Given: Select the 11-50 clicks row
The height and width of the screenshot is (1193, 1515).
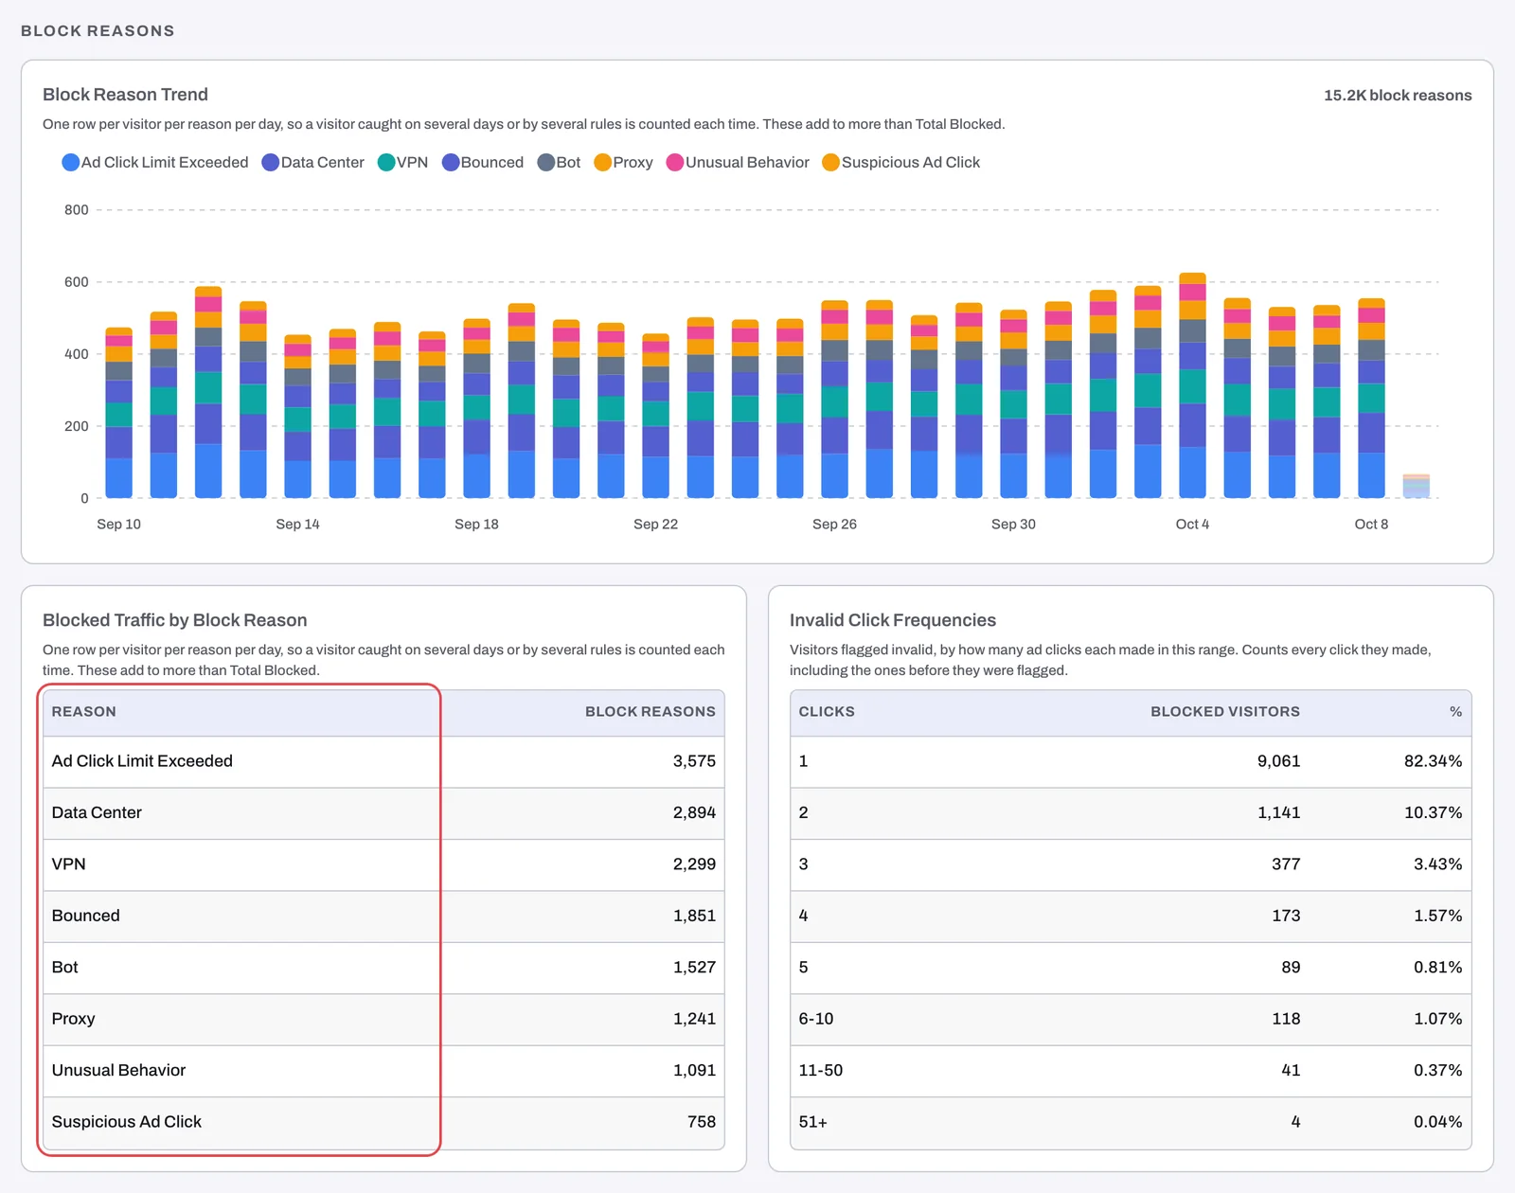Looking at the screenshot, I should 1131,1071.
